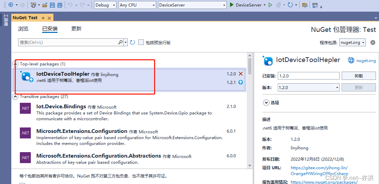The height and width of the screenshot is (184, 379).
Task: Click the package list scroll down arrow
Action: (x=250, y=165)
